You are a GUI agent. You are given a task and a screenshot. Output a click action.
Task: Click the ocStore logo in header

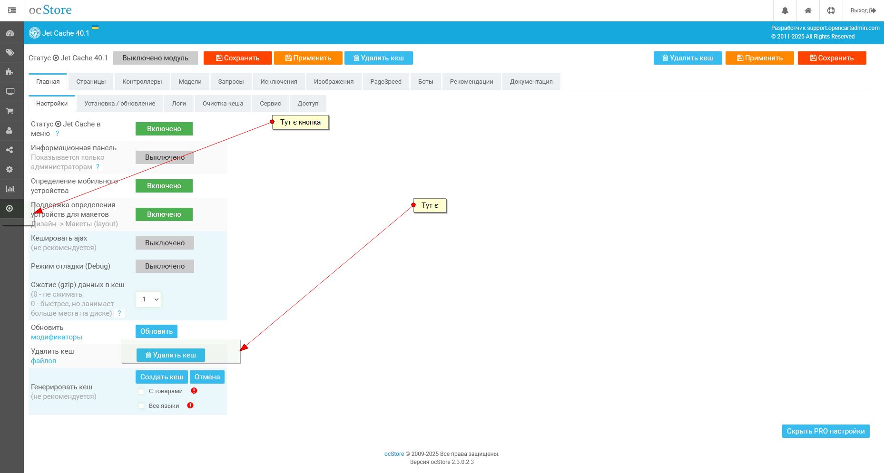click(x=50, y=10)
